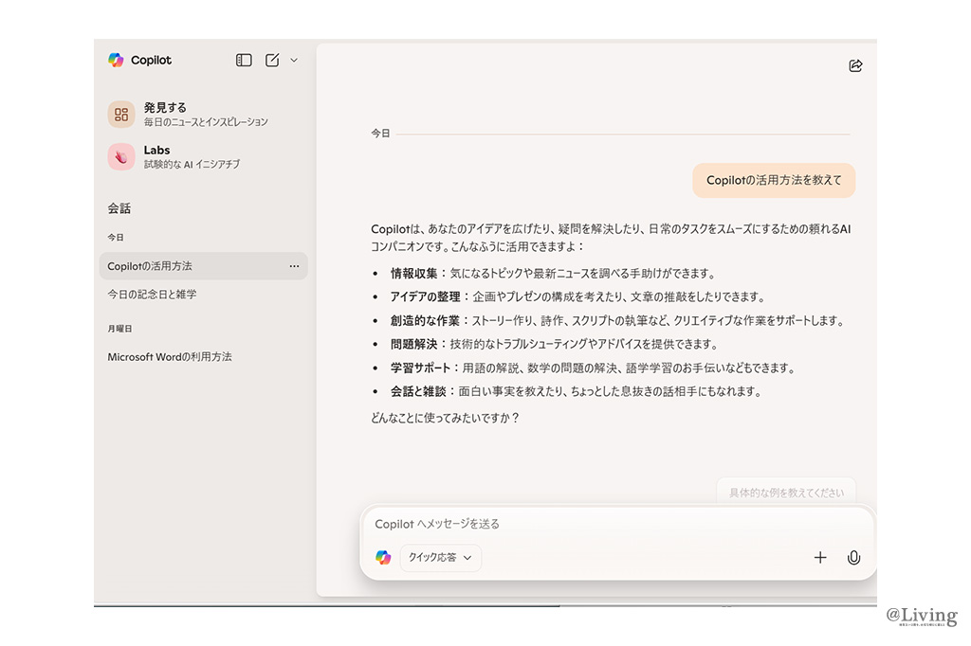Expand the chevron next to new chat
971x646 pixels.
[294, 60]
